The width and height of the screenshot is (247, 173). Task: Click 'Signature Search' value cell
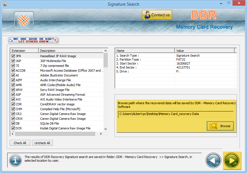(x=188, y=55)
